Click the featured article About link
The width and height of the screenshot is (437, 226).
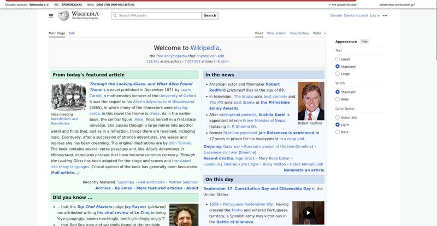coord(192,188)
